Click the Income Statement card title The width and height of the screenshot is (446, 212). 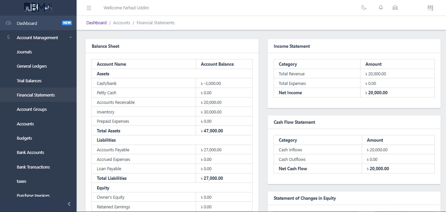(x=292, y=46)
